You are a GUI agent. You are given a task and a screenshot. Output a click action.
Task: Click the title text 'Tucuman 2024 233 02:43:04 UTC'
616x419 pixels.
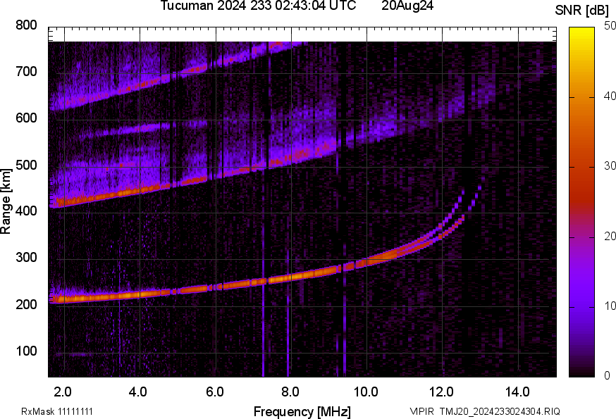[x=258, y=5]
